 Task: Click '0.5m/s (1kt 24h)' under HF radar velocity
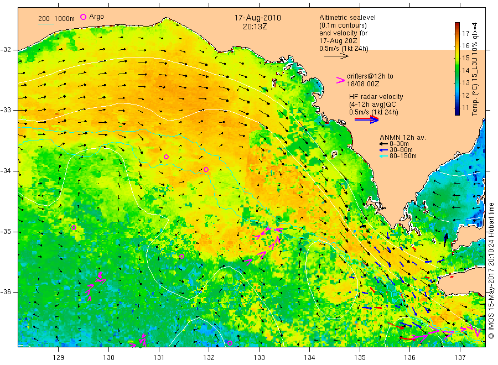coord(373,112)
